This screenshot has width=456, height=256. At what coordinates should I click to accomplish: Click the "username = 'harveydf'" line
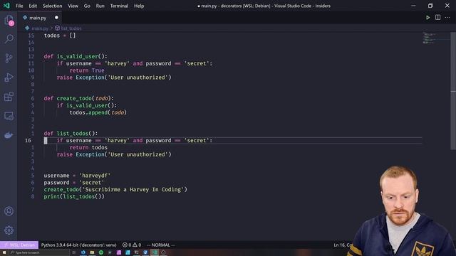click(77, 176)
